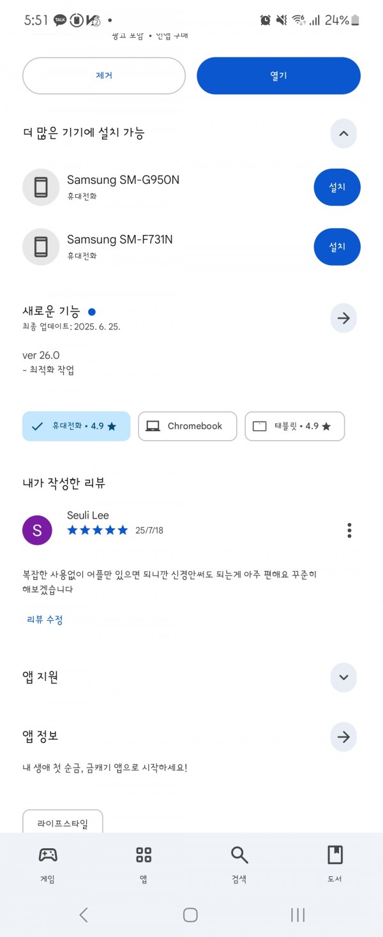Open the review's three-dot options menu

coord(349,530)
